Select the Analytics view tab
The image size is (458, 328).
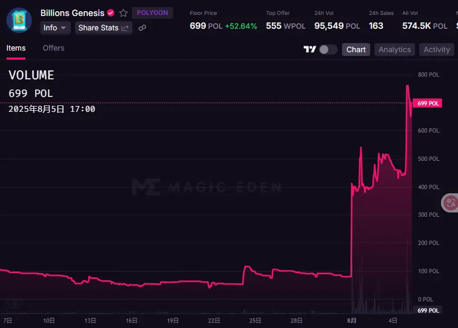(x=394, y=50)
